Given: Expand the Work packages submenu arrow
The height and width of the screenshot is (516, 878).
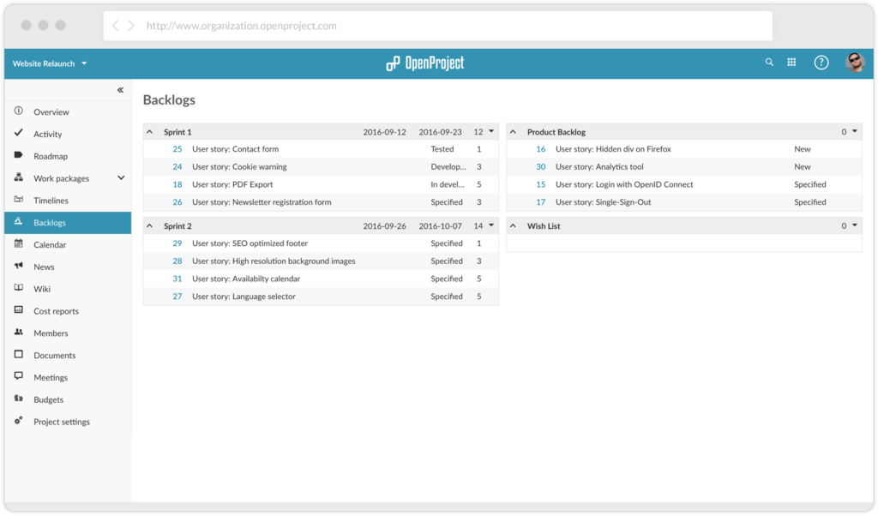Looking at the screenshot, I should tap(121, 178).
